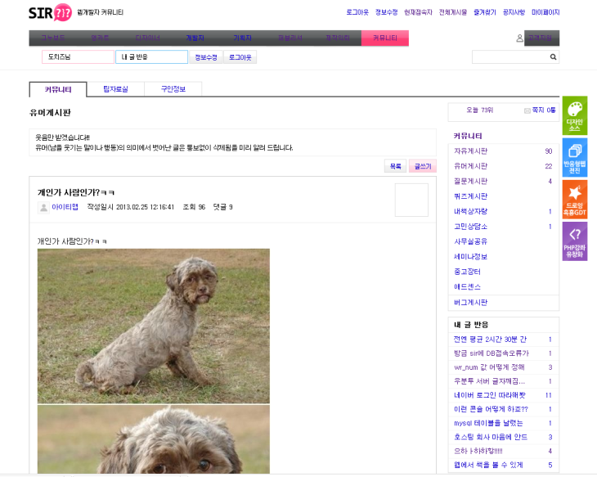Click the search magnifier icon
Image resolution: width=597 pixels, height=477 pixels.
(x=553, y=57)
